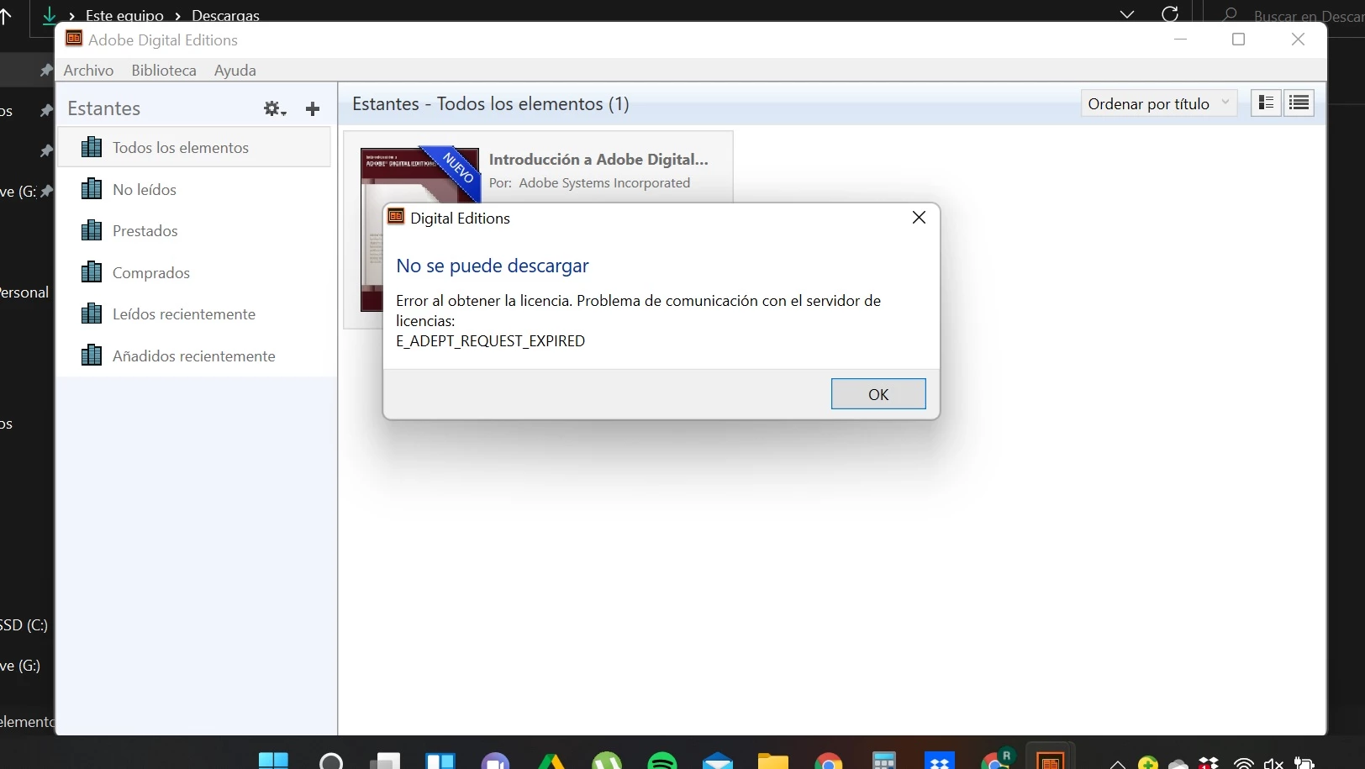Image resolution: width=1365 pixels, height=769 pixels.
Task: Click the Comprados bookshelf icon
Action: [92, 272]
